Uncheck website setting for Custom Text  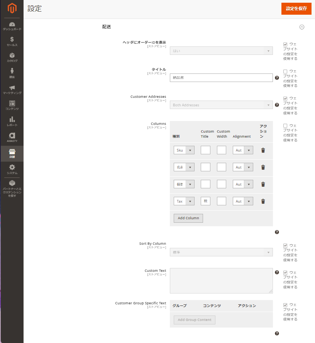[285, 273]
